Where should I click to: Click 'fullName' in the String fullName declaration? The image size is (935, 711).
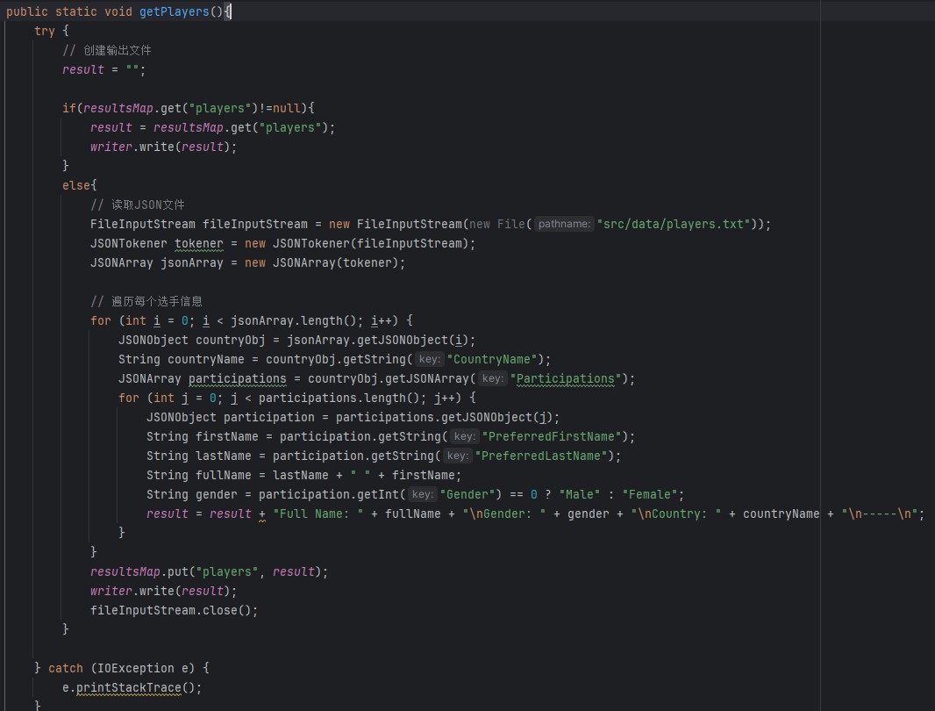tap(224, 475)
